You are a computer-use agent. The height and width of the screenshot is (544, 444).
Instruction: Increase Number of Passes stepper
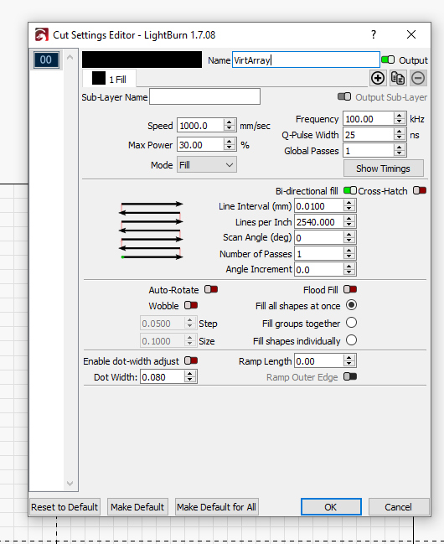(x=349, y=251)
